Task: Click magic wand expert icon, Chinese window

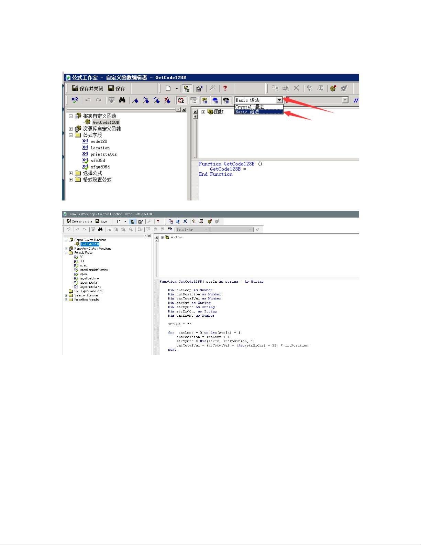Action: (x=213, y=88)
